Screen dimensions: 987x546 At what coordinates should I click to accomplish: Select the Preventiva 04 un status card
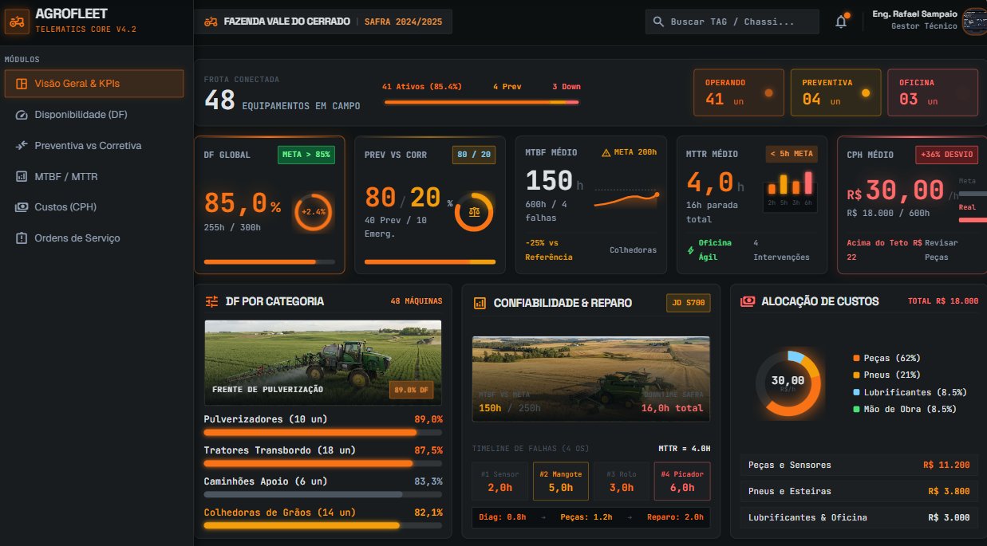point(836,92)
